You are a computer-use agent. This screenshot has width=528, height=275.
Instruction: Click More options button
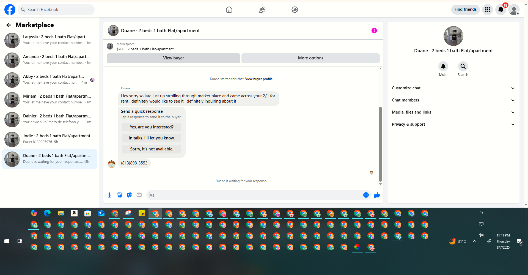(311, 58)
